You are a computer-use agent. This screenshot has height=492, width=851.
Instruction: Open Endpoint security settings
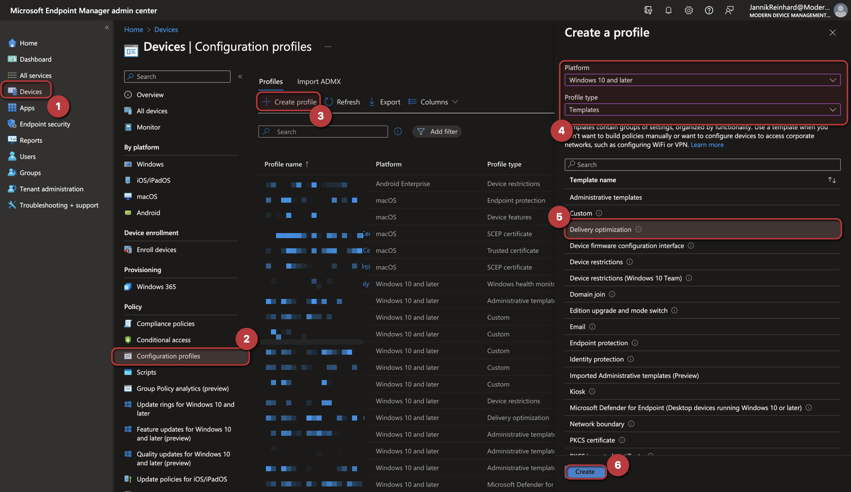tap(44, 124)
